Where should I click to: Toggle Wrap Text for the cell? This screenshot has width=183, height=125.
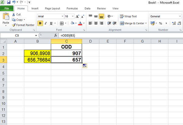point(128,16)
